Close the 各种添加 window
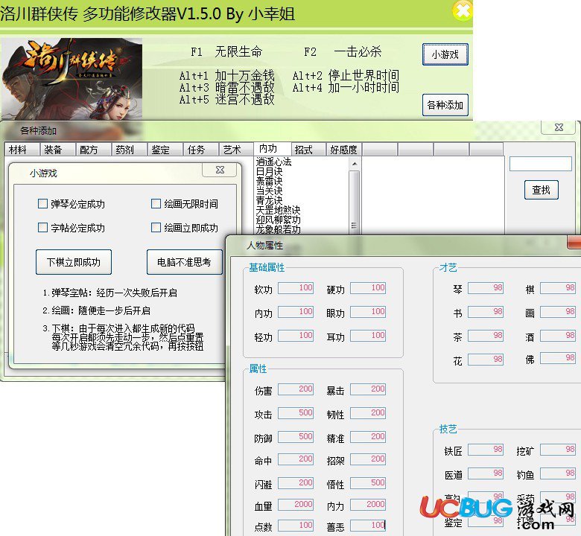 [x=559, y=127]
